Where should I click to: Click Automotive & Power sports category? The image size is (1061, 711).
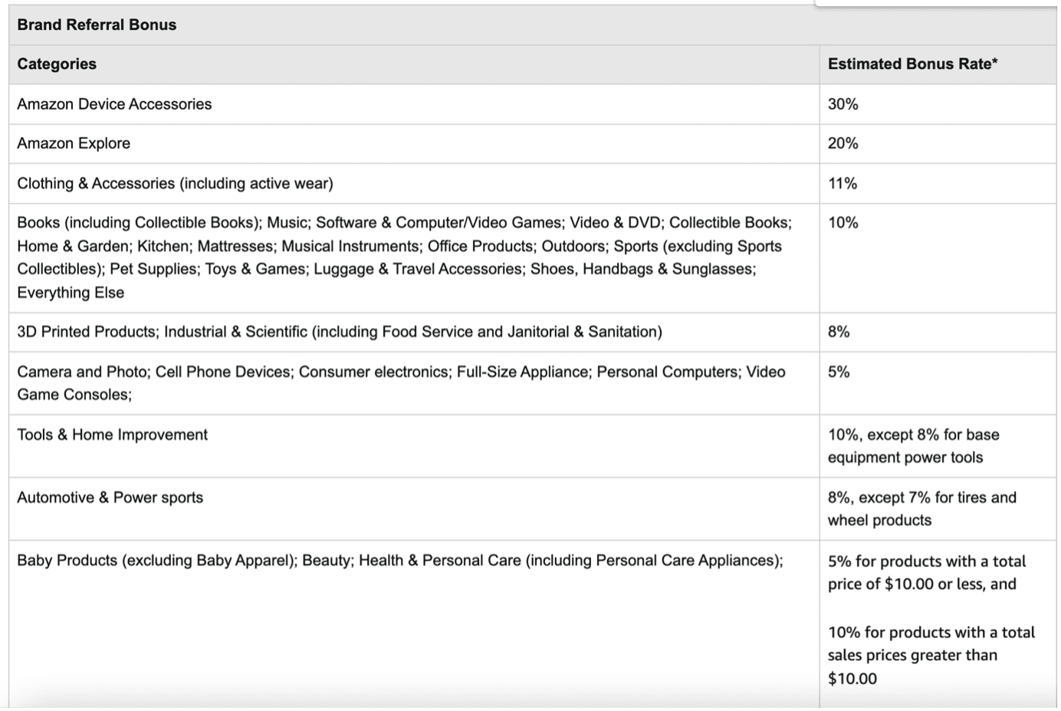point(110,497)
